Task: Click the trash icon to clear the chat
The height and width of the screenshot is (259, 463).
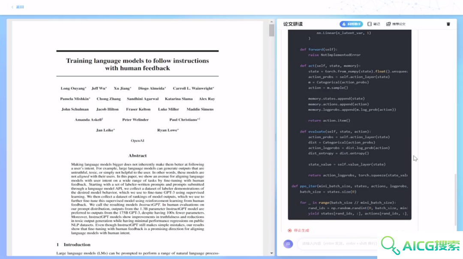Action: [448, 24]
